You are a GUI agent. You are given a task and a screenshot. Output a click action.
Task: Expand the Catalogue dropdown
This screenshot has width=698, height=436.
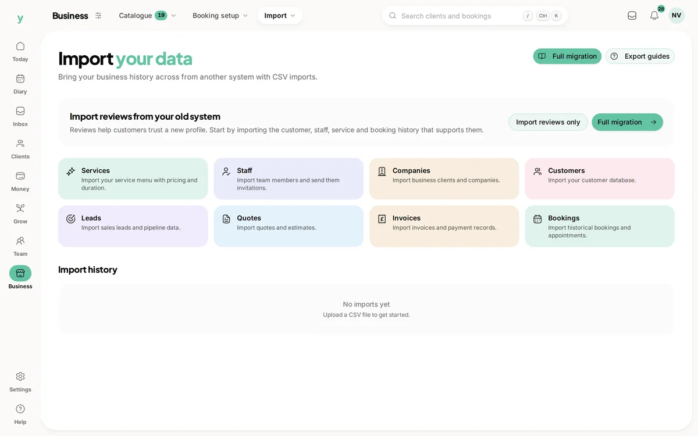(x=148, y=16)
